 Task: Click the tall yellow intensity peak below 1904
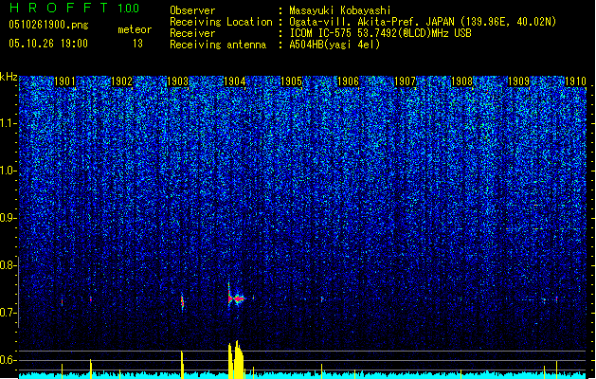pyautogui.click(x=236, y=360)
